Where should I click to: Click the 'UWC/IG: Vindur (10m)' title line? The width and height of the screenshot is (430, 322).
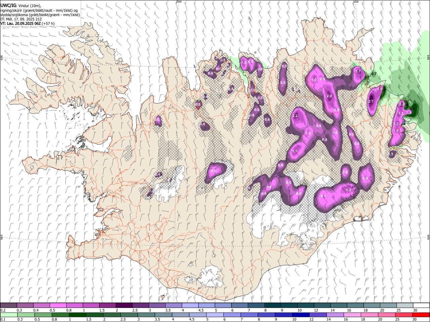(x=21, y=6)
